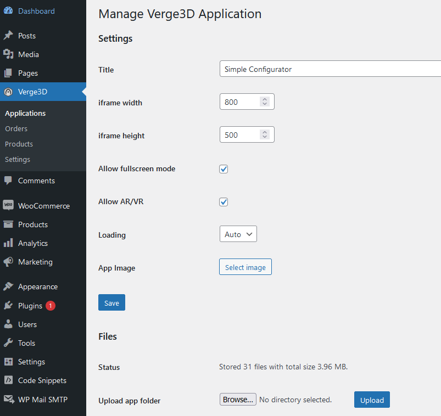Click the 'No directory selected.' text
This screenshot has height=416, width=441.
(295, 400)
